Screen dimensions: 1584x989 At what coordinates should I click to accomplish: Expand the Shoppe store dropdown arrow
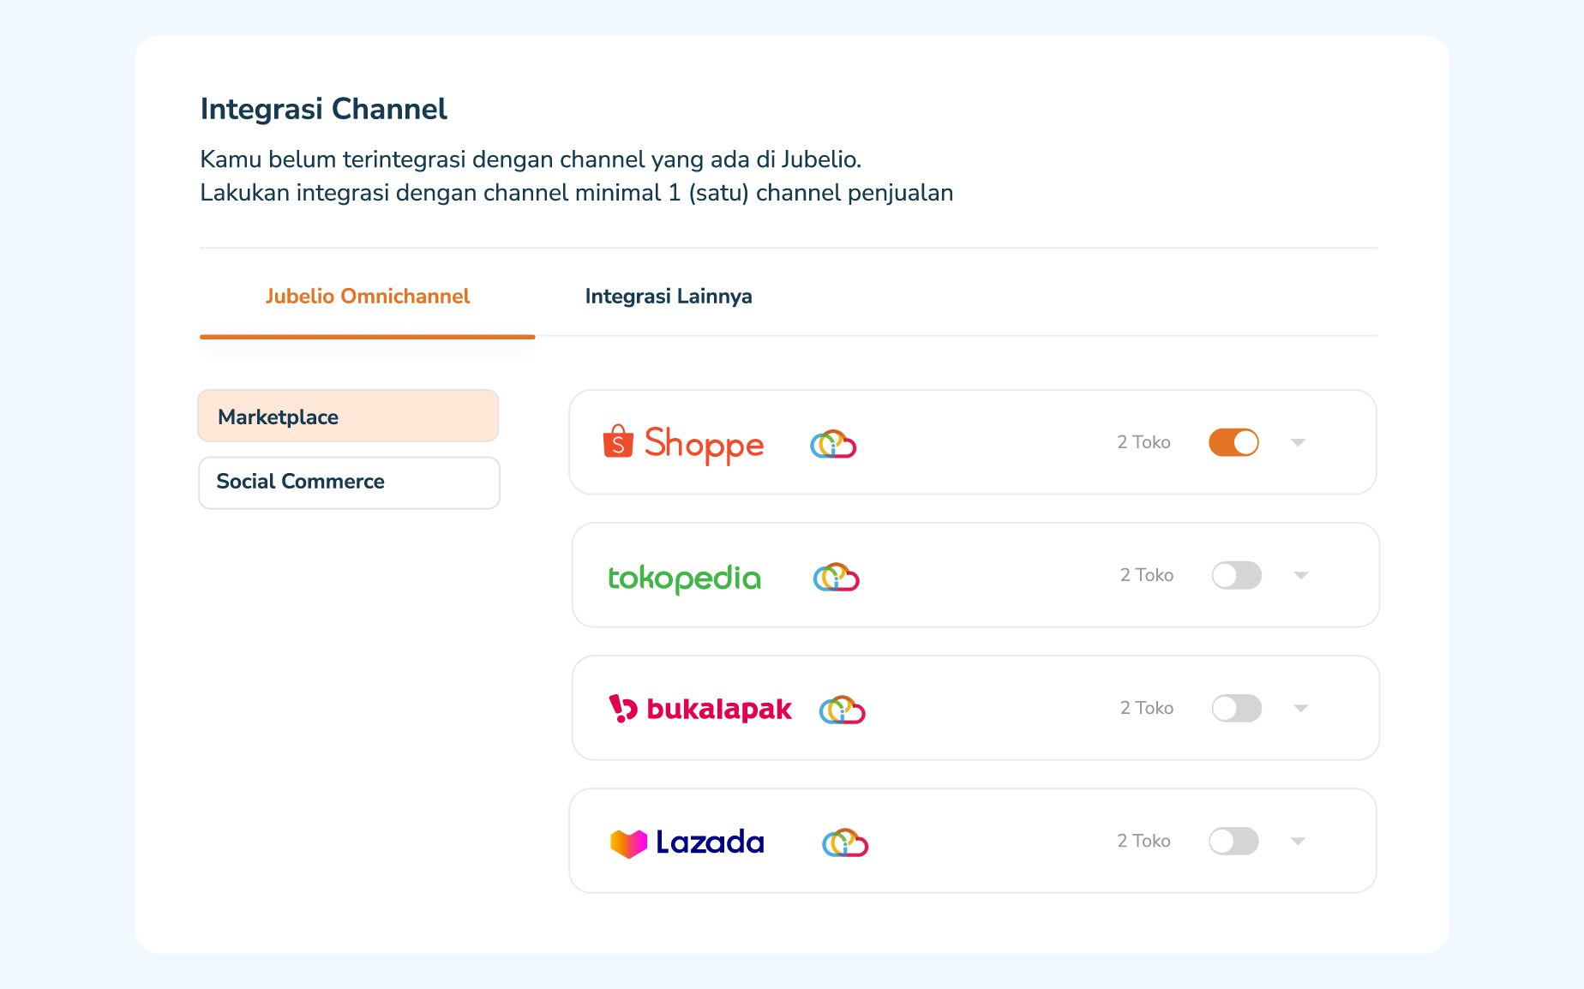pyautogui.click(x=1298, y=442)
